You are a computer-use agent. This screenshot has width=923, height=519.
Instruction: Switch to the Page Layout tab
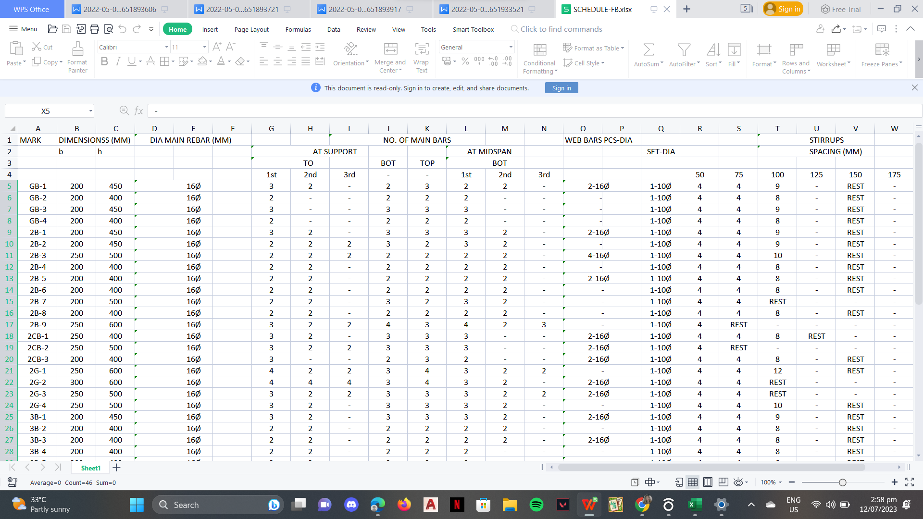tap(251, 29)
